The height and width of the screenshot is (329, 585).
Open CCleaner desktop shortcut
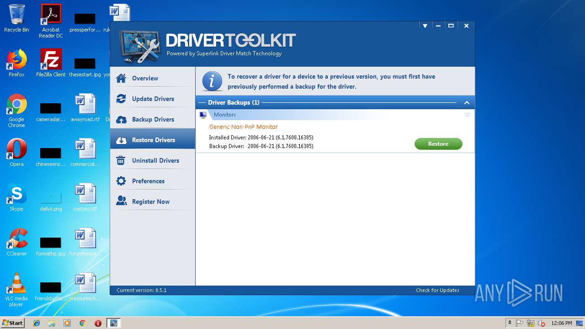click(16, 242)
